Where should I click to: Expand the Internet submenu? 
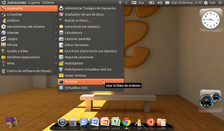coord(29,32)
